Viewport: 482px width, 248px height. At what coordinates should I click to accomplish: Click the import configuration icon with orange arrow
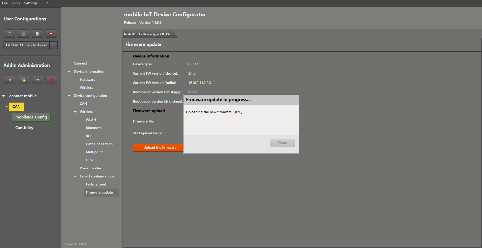tap(10, 34)
